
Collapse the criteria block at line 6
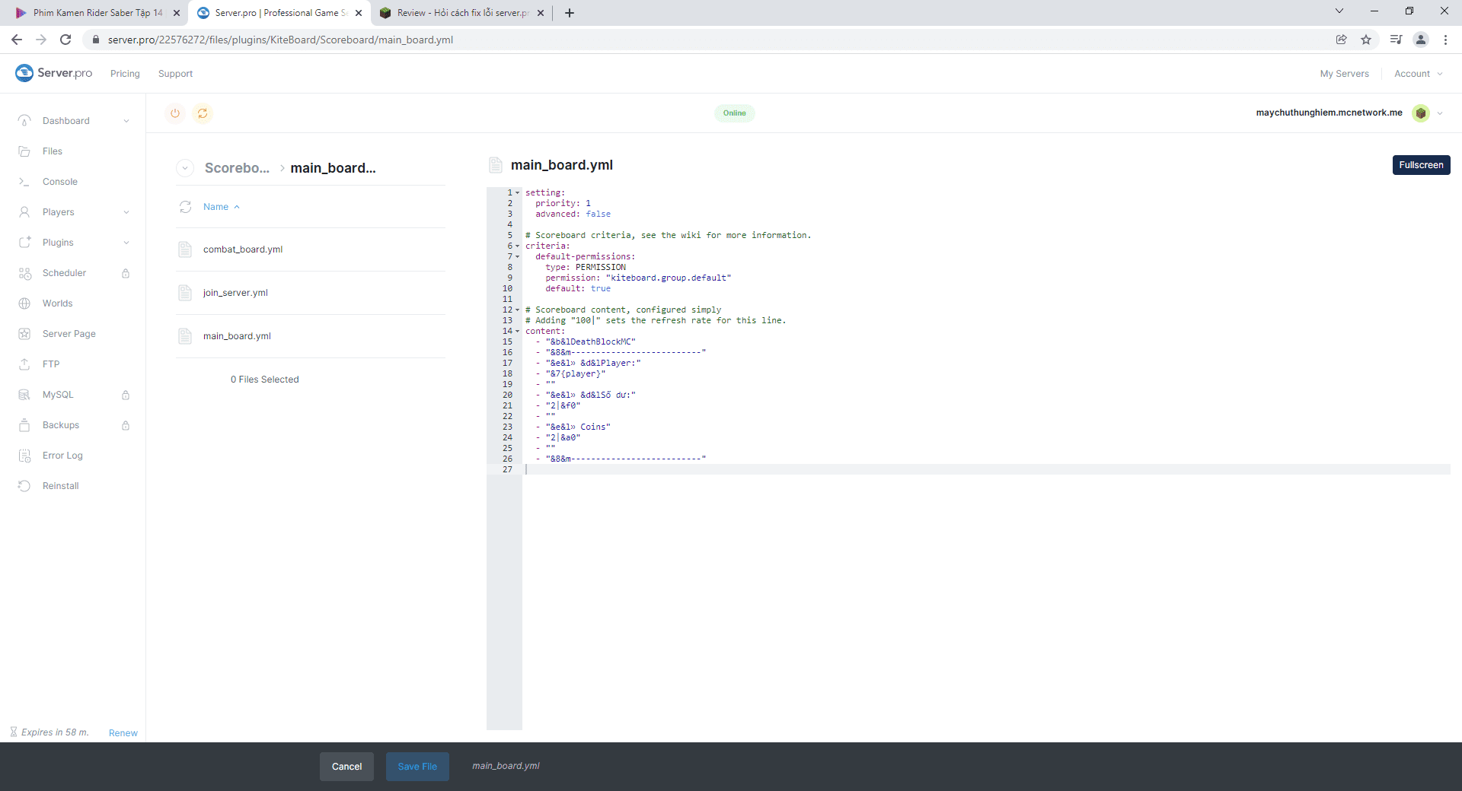tap(518, 246)
